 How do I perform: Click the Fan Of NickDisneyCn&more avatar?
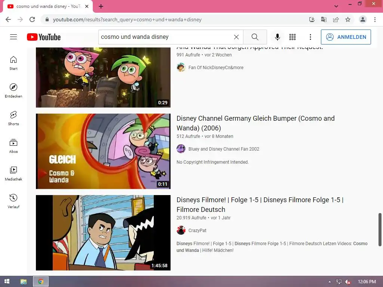pyautogui.click(x=181, y=67)
